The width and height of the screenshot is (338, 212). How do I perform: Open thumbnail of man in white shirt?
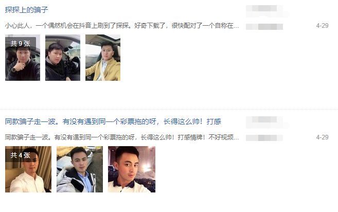tap(28, 169)
